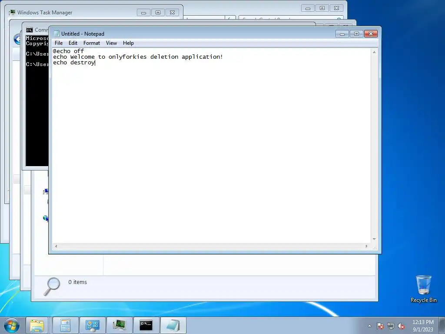The image size is (445, 334).
Task: Show hidden tray icons arrow
Action: [369, 326]
